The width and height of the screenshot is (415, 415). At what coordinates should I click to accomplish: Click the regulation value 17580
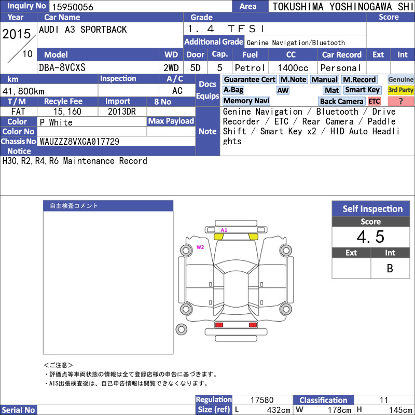(262, 400)
